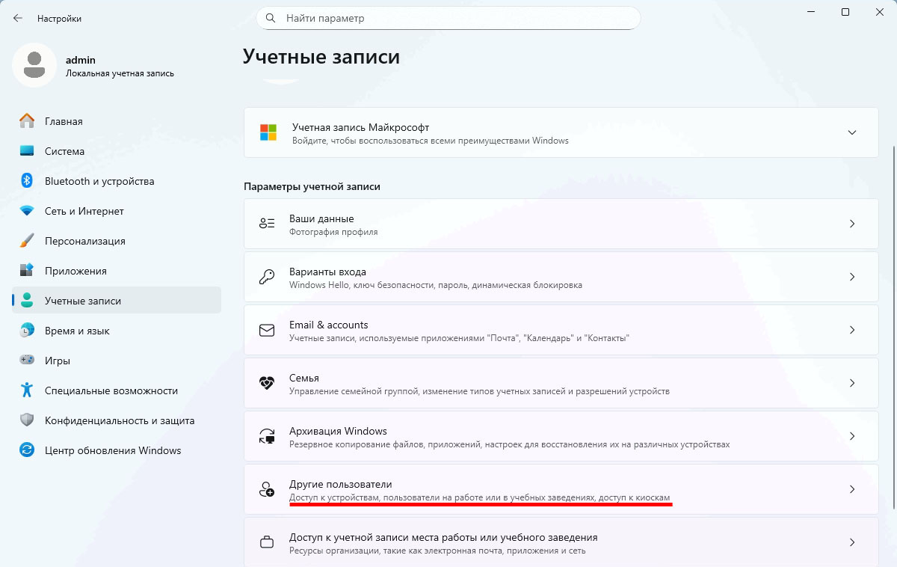
Task: Open Ваши данные via its right chevron
Action: click(x=851, y=224)
